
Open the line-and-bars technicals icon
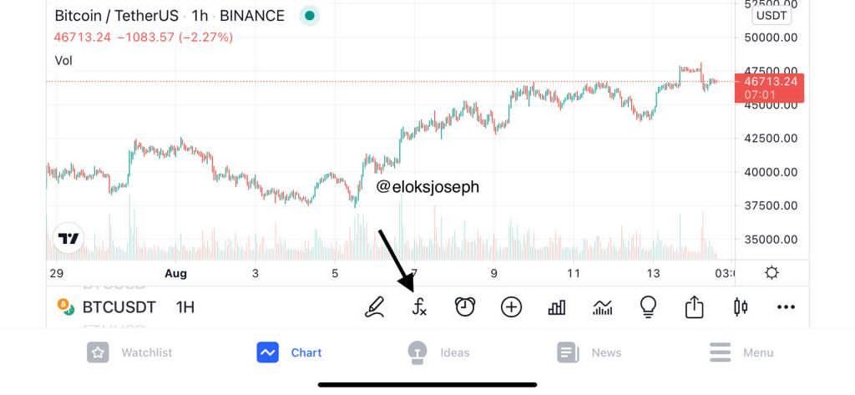[603, 307]
